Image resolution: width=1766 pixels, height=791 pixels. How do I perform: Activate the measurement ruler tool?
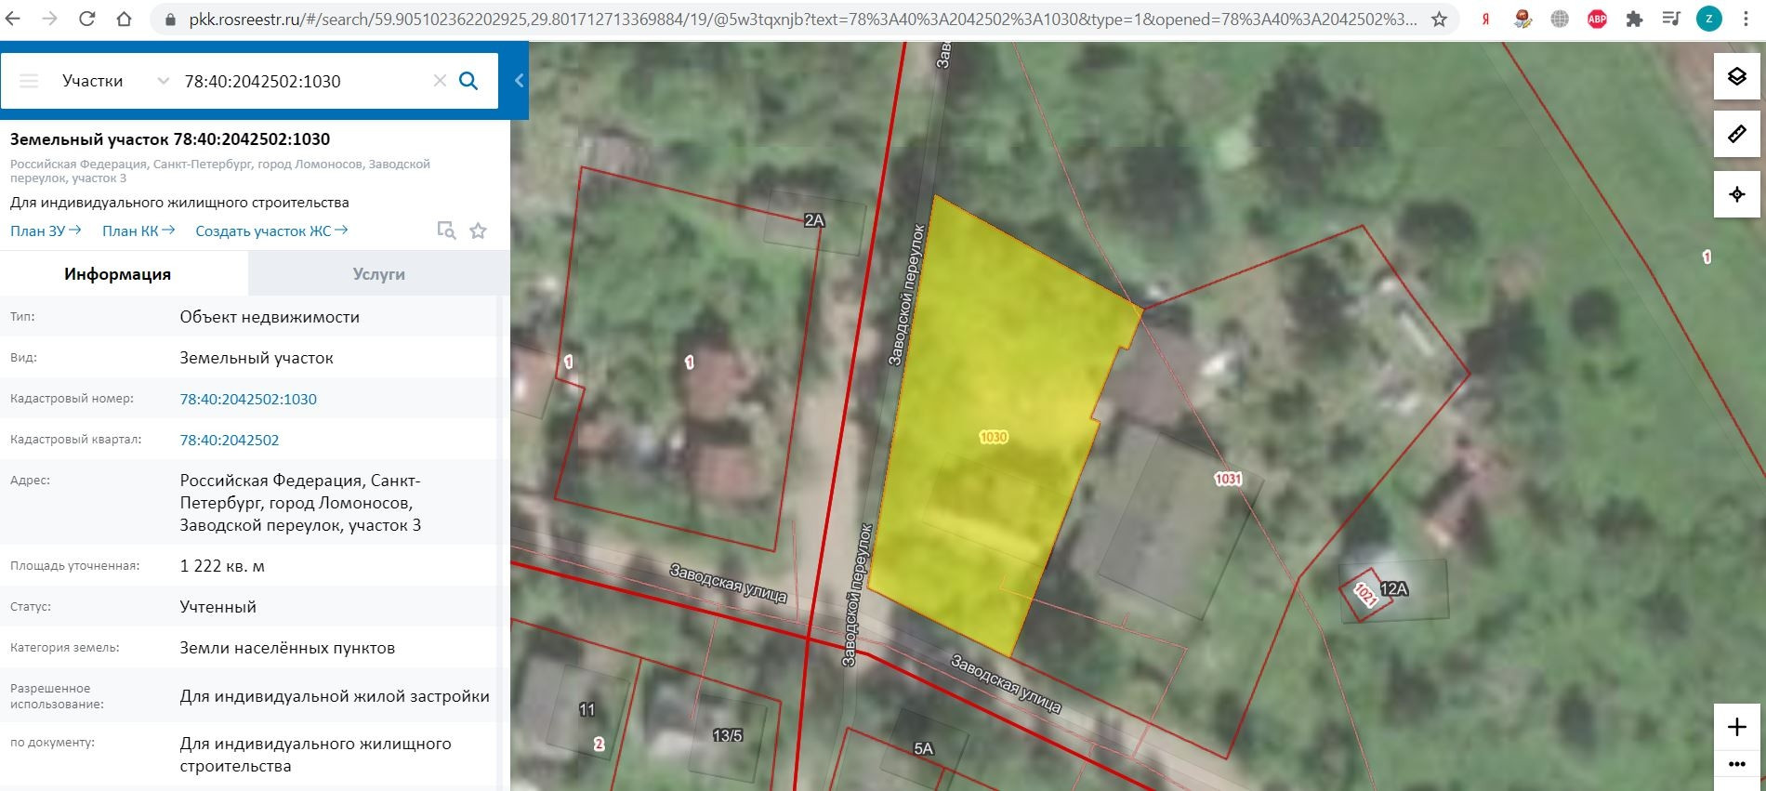pyautogui.click(x=1737, y=135)
